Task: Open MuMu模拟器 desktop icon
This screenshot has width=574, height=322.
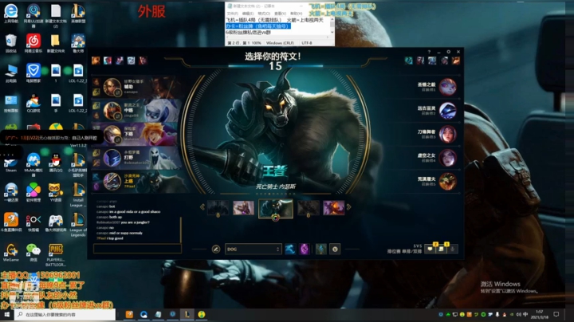Action: point(33,165)
